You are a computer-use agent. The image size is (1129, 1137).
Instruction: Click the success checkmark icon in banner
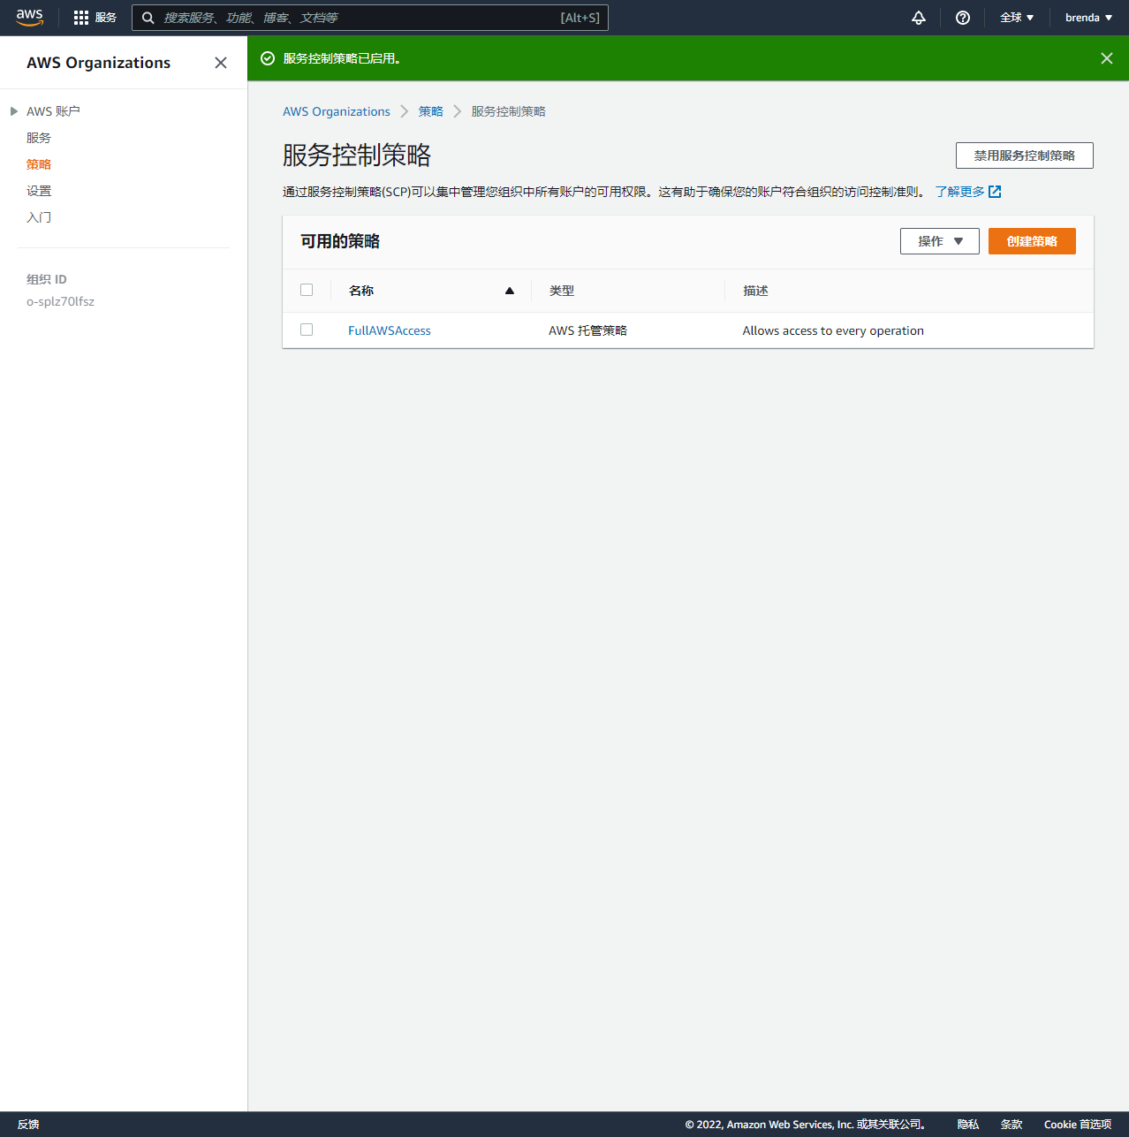268,58
